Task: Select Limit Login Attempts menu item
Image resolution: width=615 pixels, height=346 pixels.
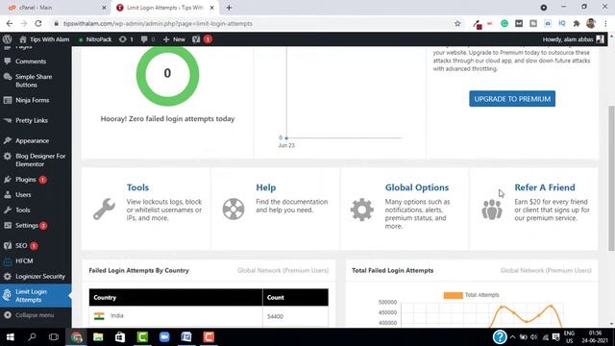Action: click(36, 295)
